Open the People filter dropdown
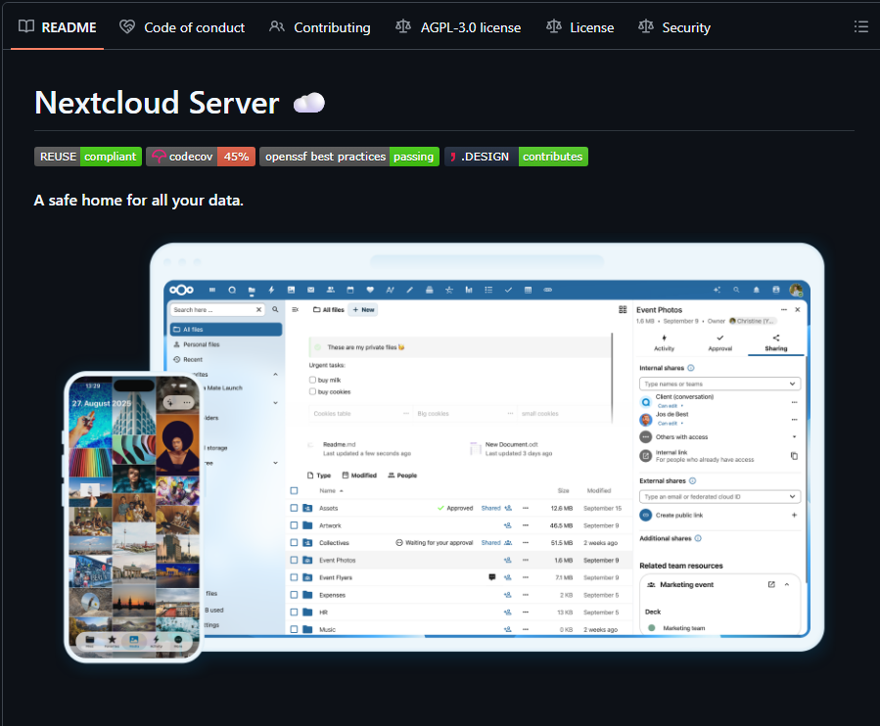Image resolution: width=880 pixels, height=726 pixels. tap(402, 476)
